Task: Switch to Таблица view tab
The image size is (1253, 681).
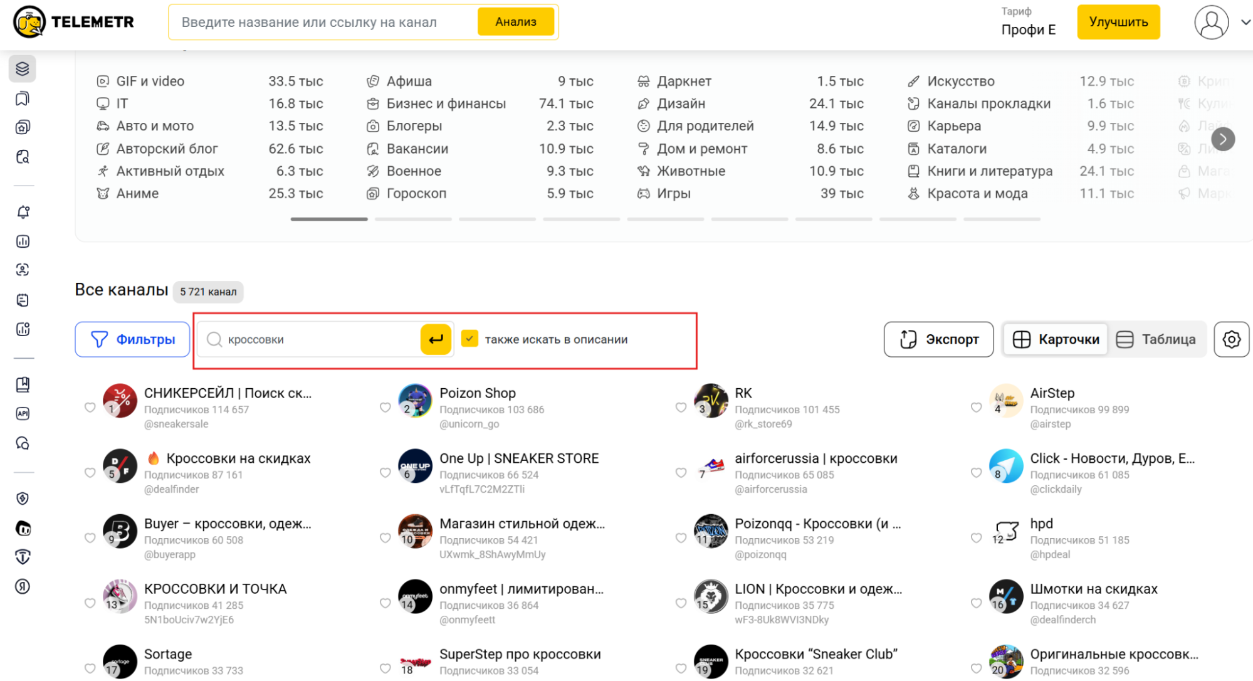Action: 1157,339
